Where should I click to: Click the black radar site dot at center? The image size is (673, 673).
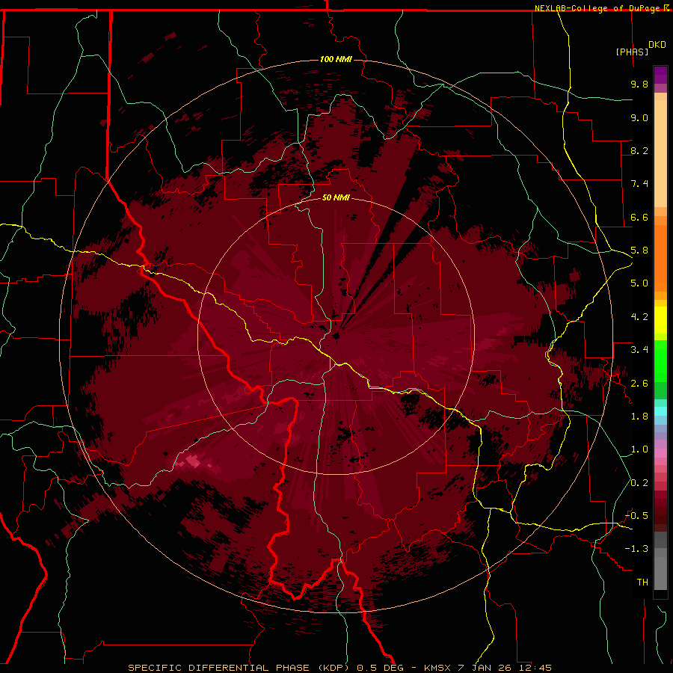click(x=336, y=336)
